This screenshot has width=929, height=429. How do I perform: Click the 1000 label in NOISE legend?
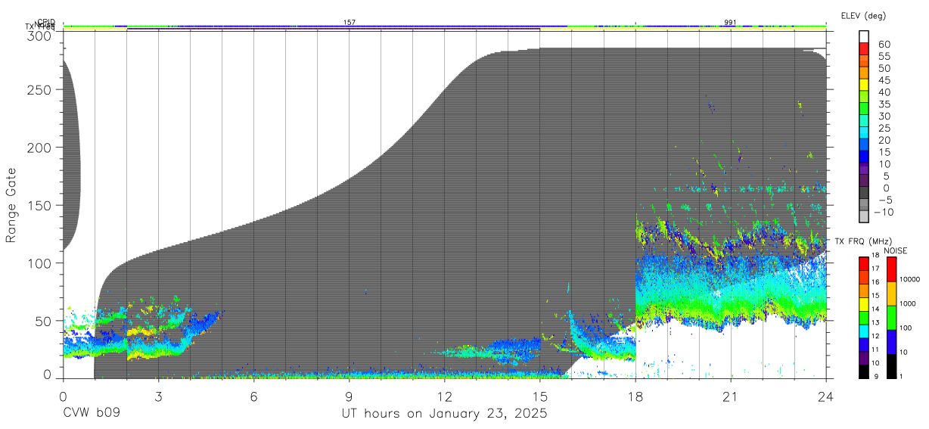pos(909,304)
